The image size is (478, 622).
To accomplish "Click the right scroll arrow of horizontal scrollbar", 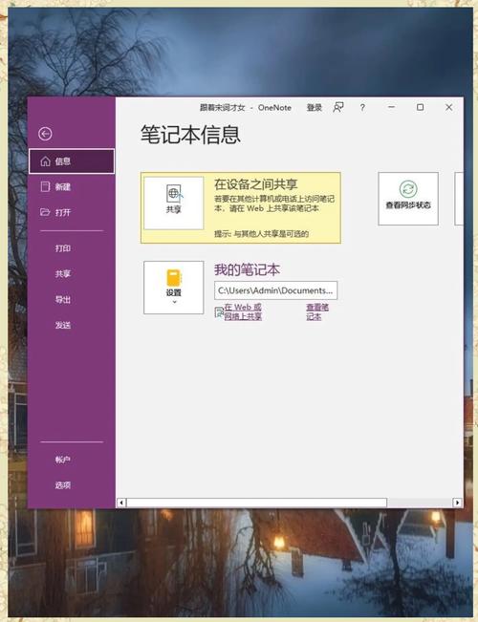I will 457,503.
